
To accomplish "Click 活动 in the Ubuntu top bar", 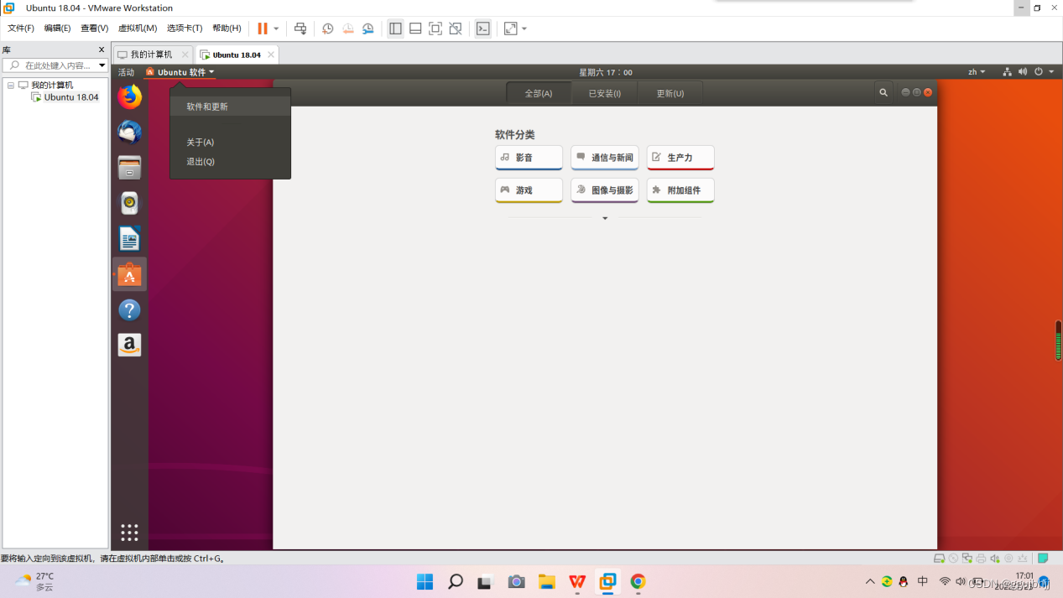I will 126,72.
